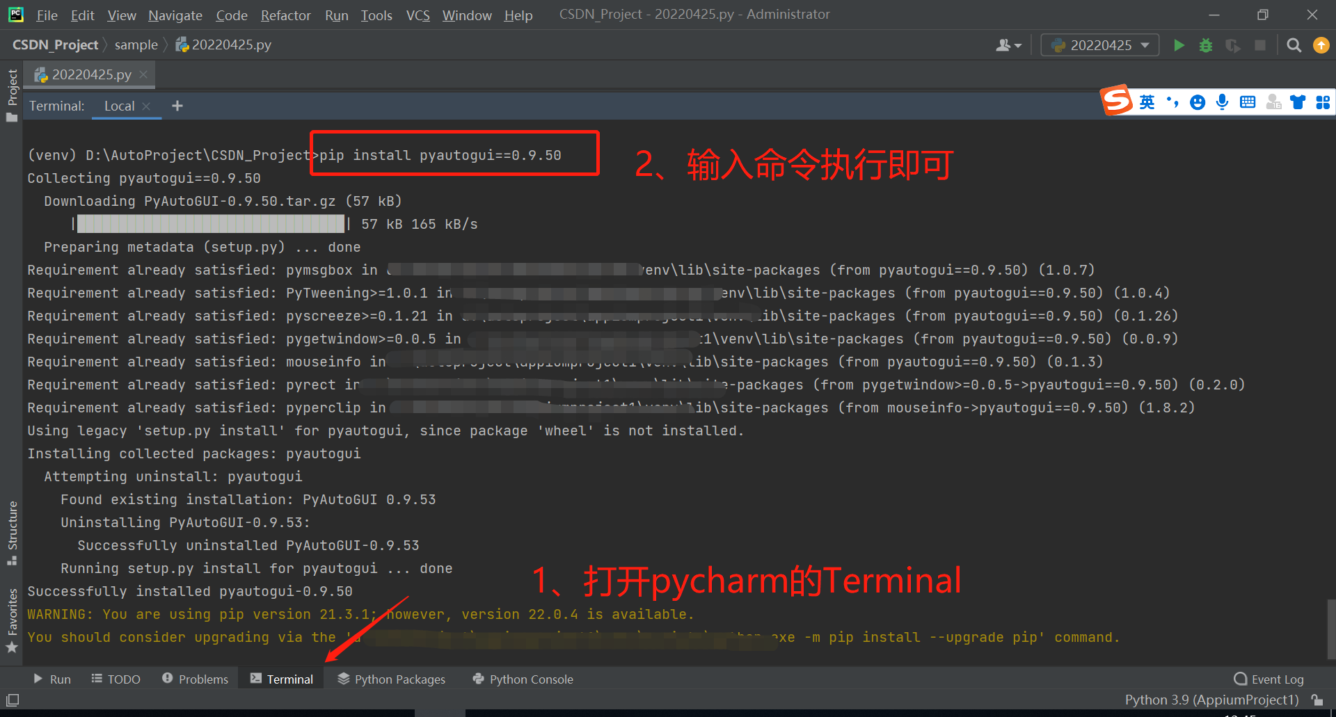
Task: Click 'Found existing installation: PyAutoGUI 0.9.53' line
Action: click(248, 499)
